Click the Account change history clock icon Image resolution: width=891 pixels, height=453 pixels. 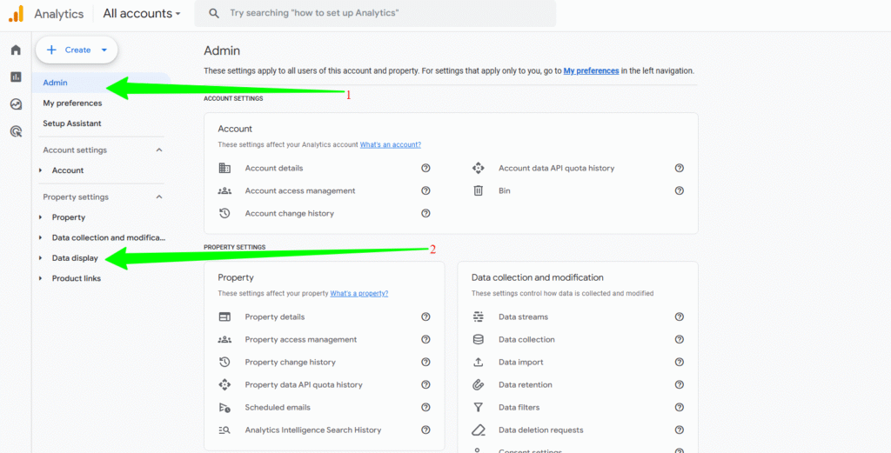(x=224, y=213)
